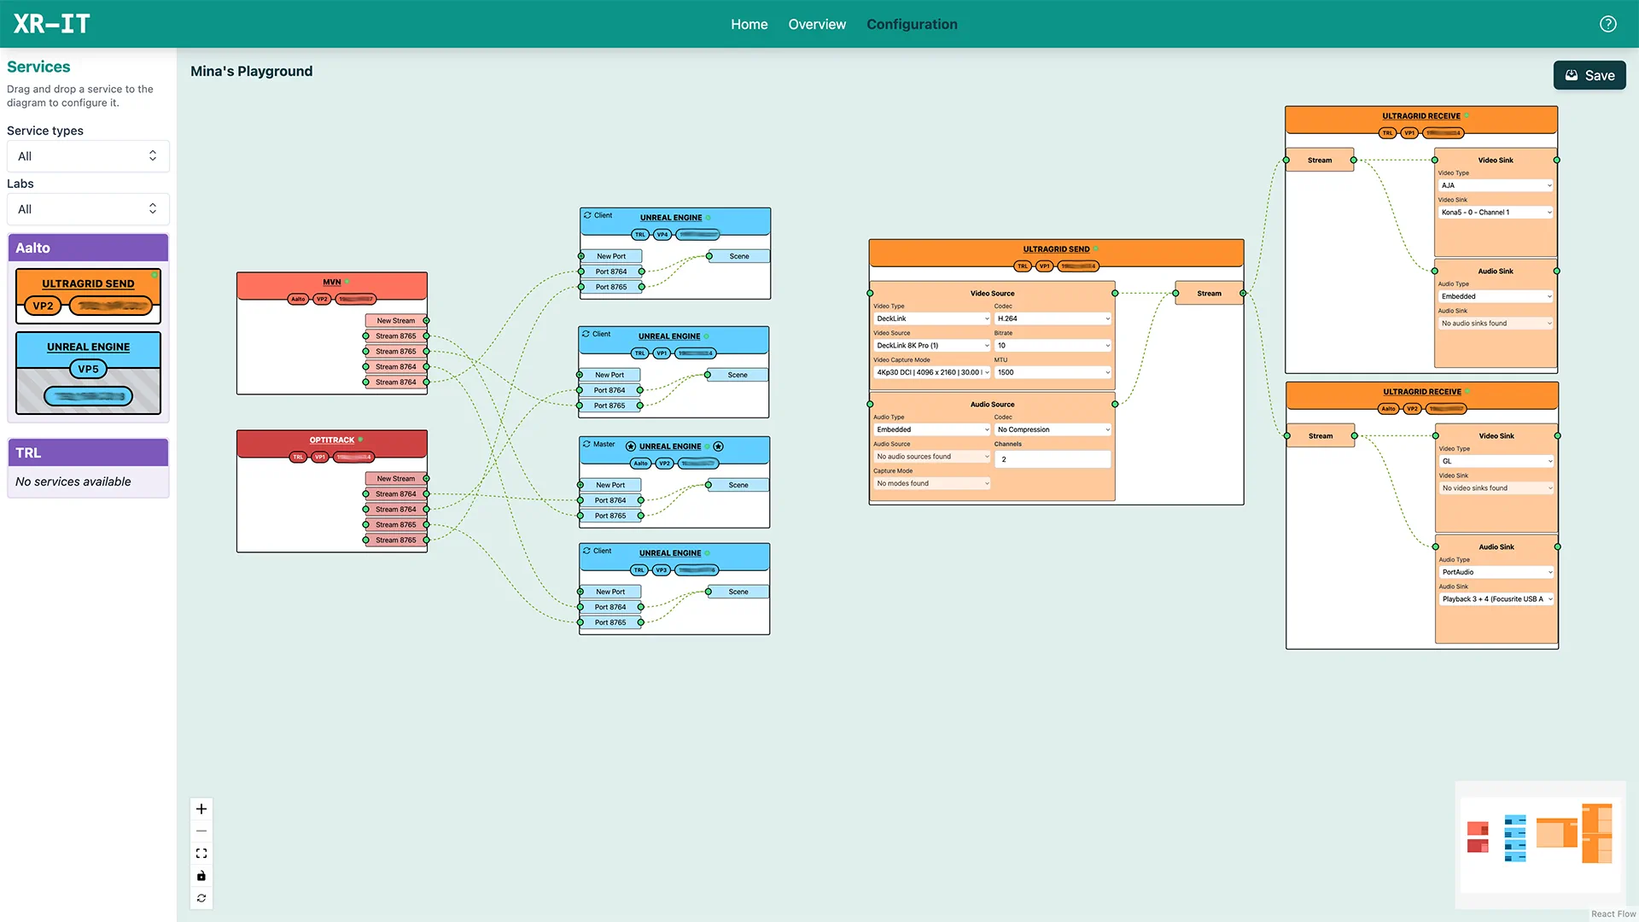Open the H.264 video codec dropdown
The width and height of the screenshot is (1639, 922).
click(x=1053, y=318)
